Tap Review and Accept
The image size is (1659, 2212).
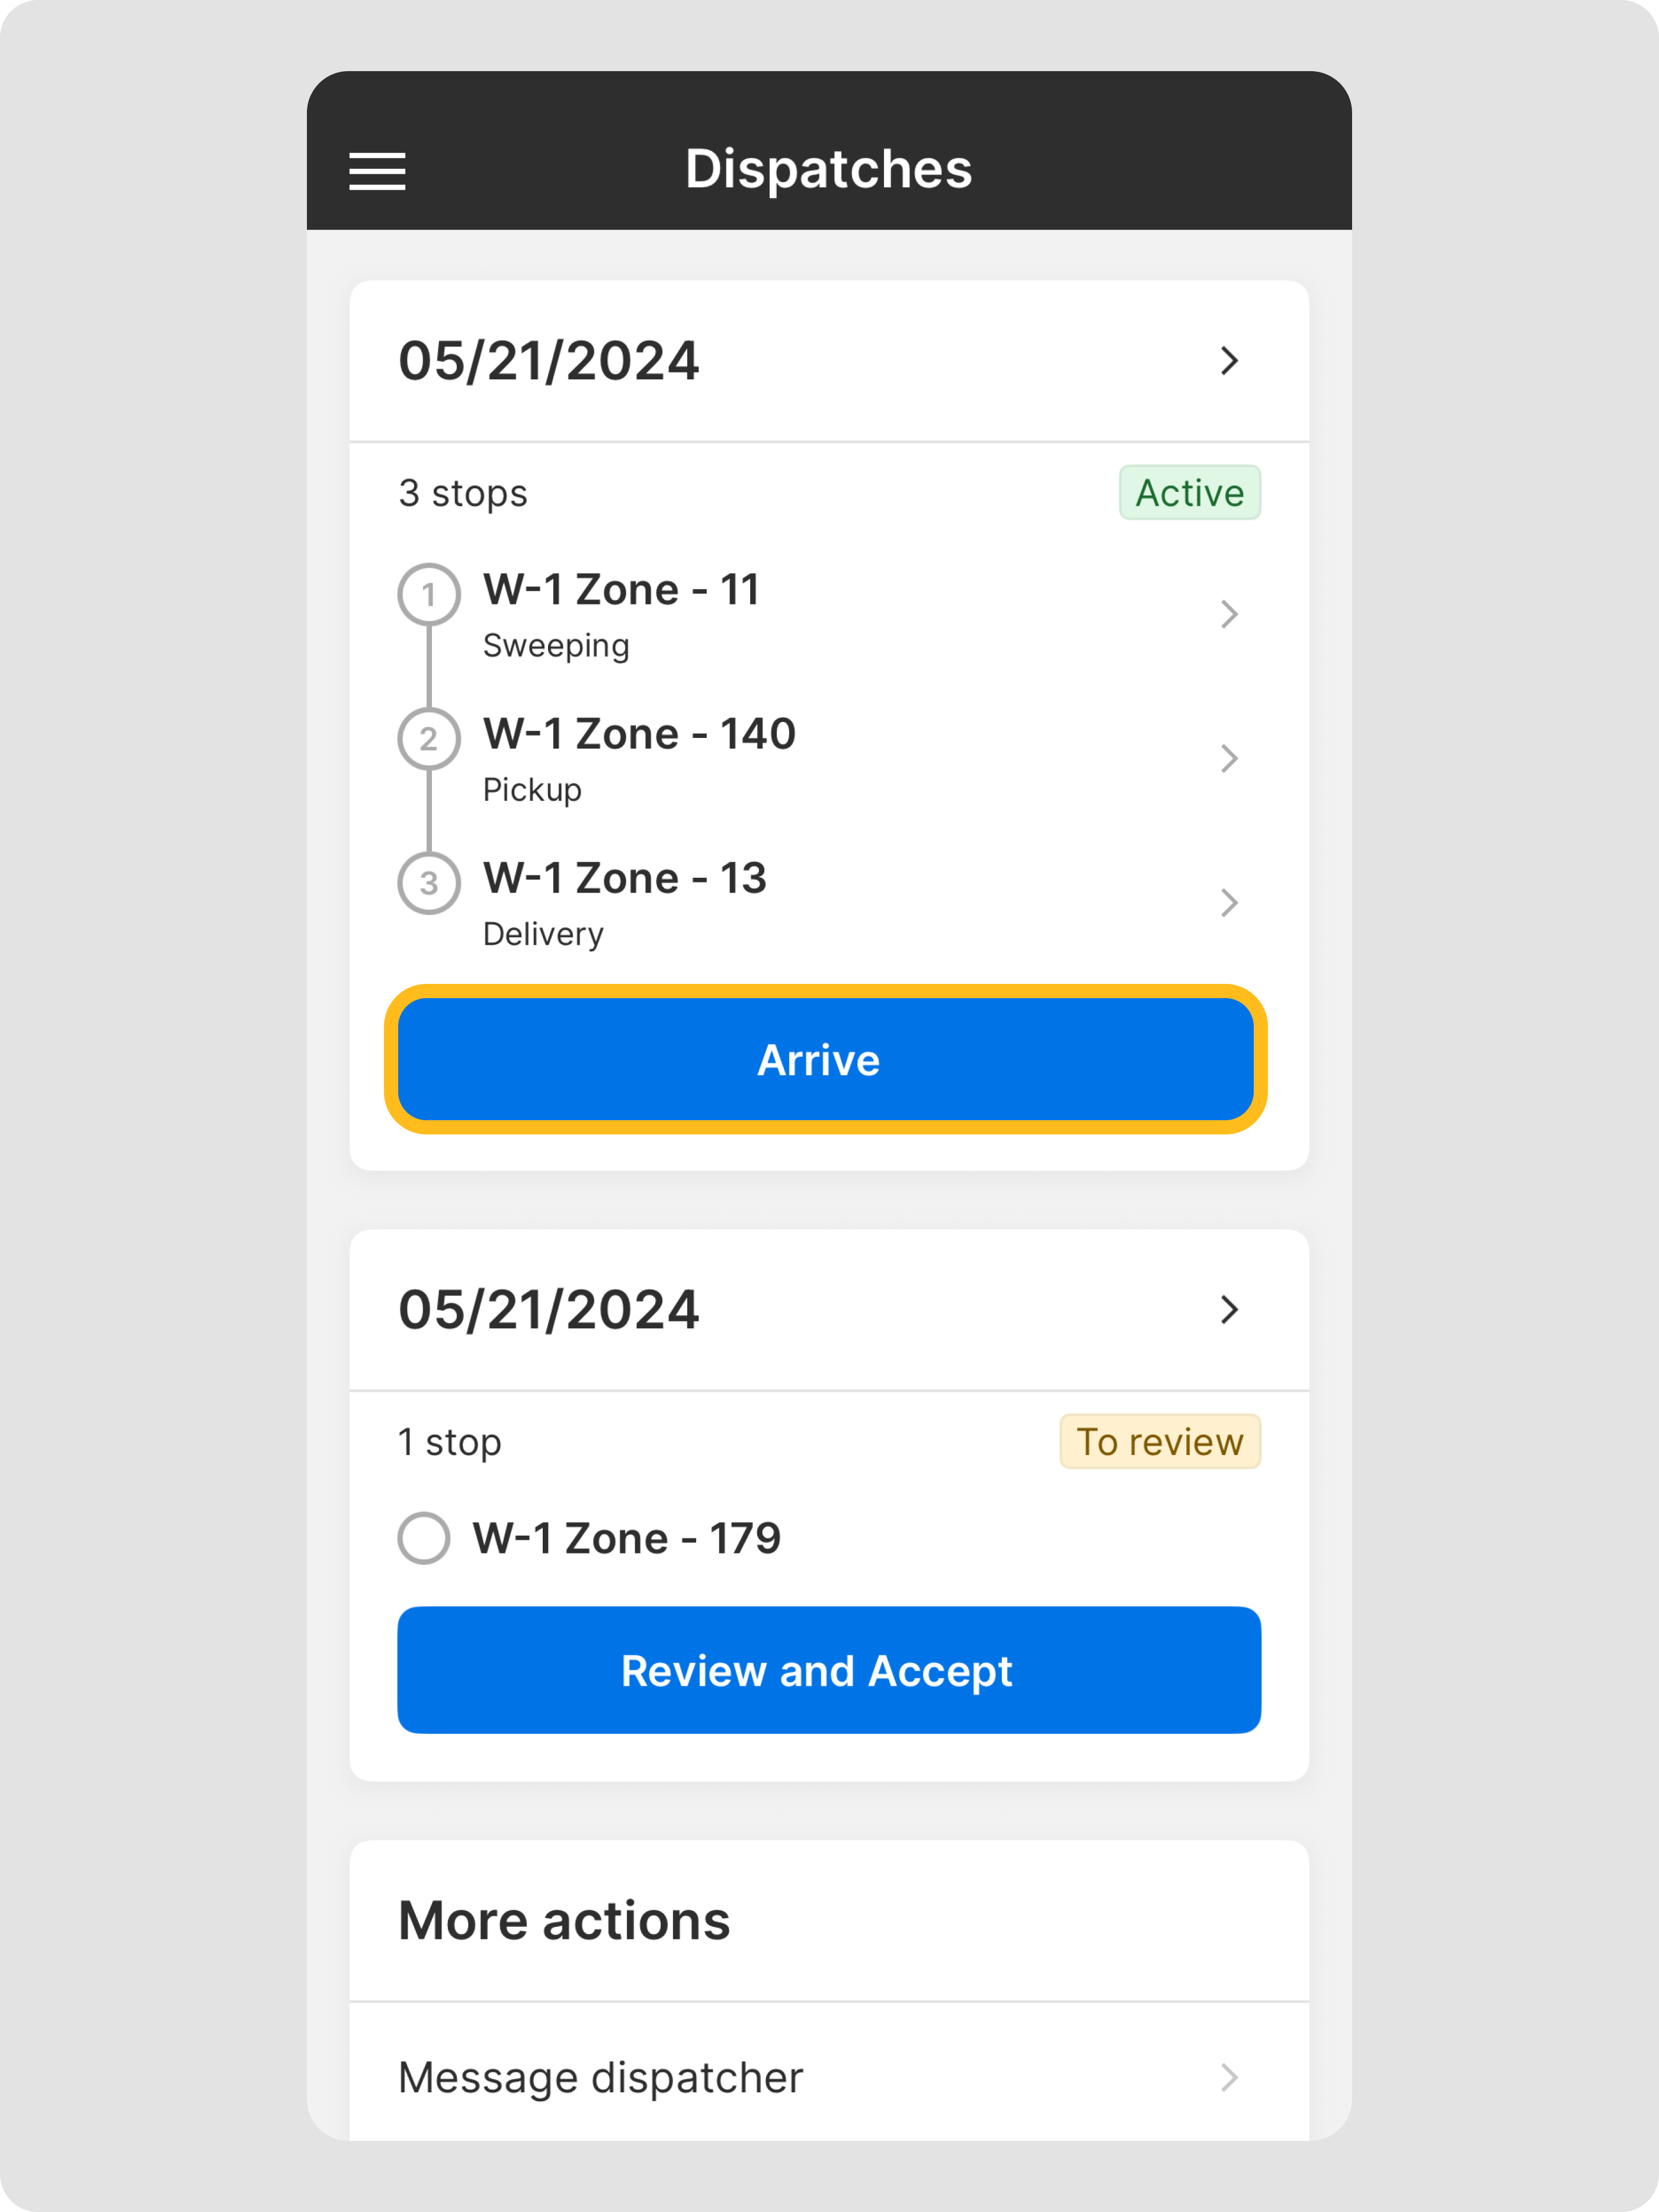[x=828, y=1669]
